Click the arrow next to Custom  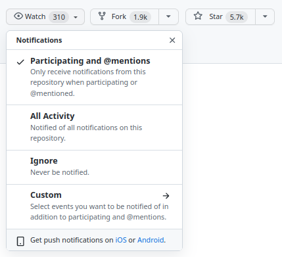tap(166, 195)
